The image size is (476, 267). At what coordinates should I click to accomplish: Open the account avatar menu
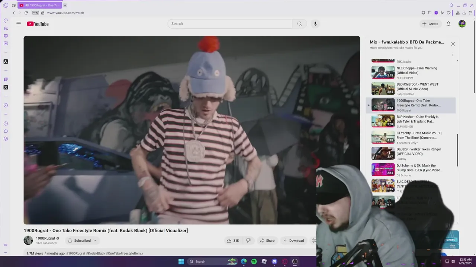click(x=462, y=24)
